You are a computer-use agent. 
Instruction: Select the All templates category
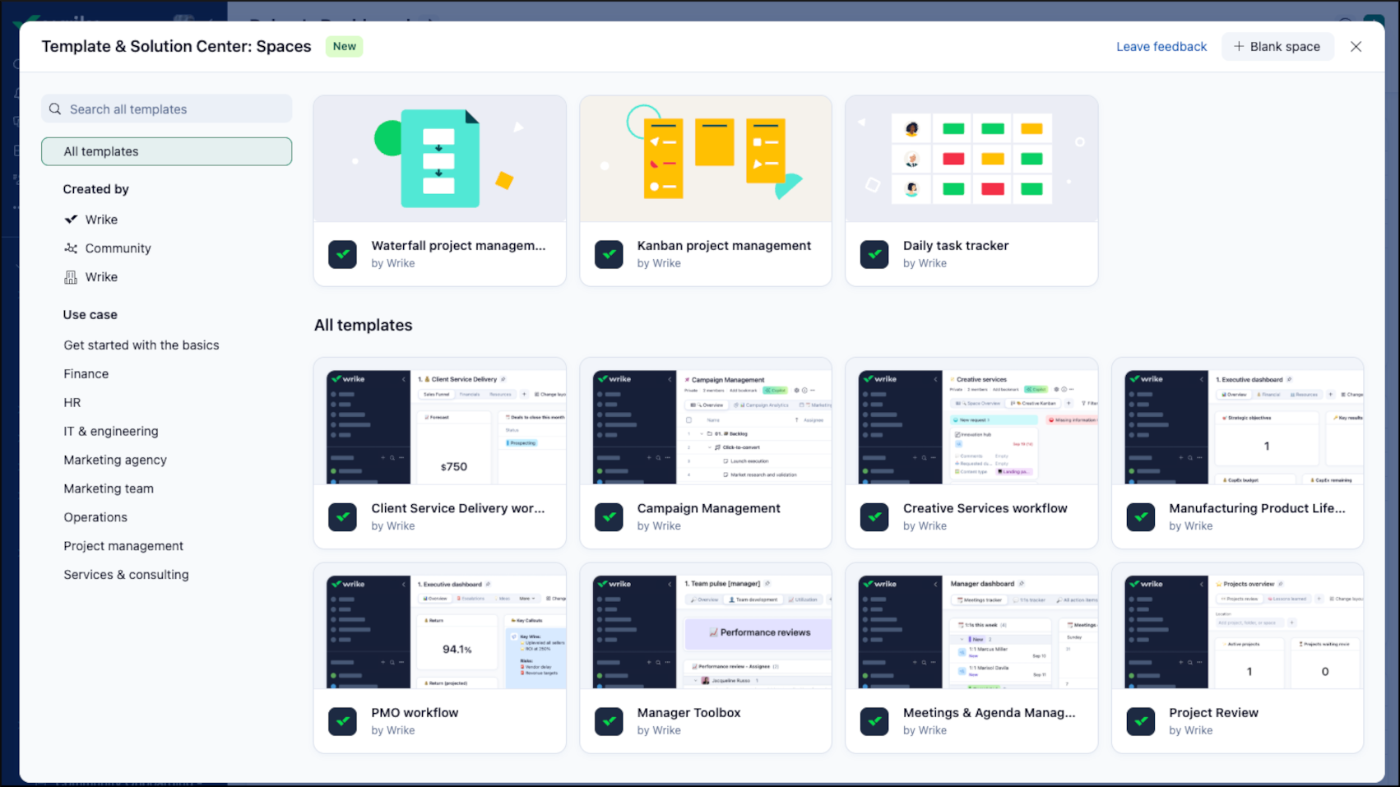[x=167, y=151]
